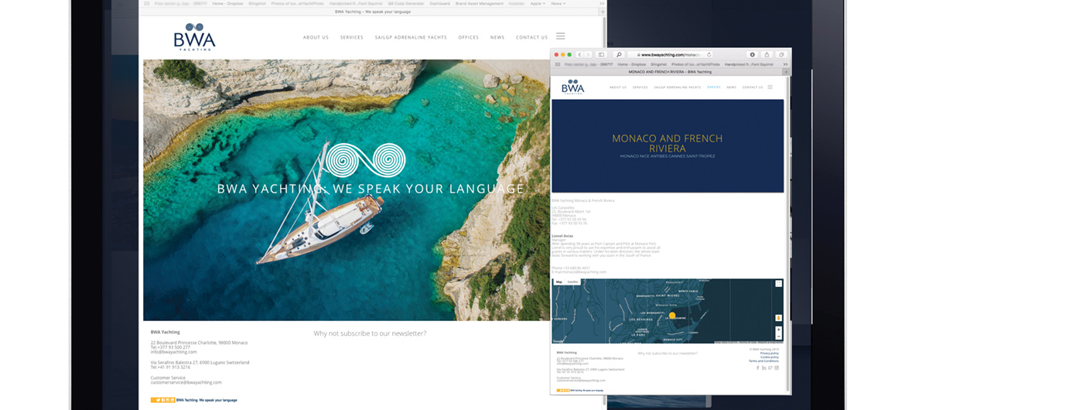Open hamburger menu in front window navigation
Image resolution: width=1083 pixels, height=410 pixels.
770,87
